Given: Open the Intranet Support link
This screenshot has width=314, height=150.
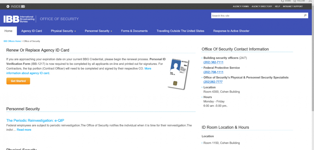Looking at the screenshot, I should (292, 6).
